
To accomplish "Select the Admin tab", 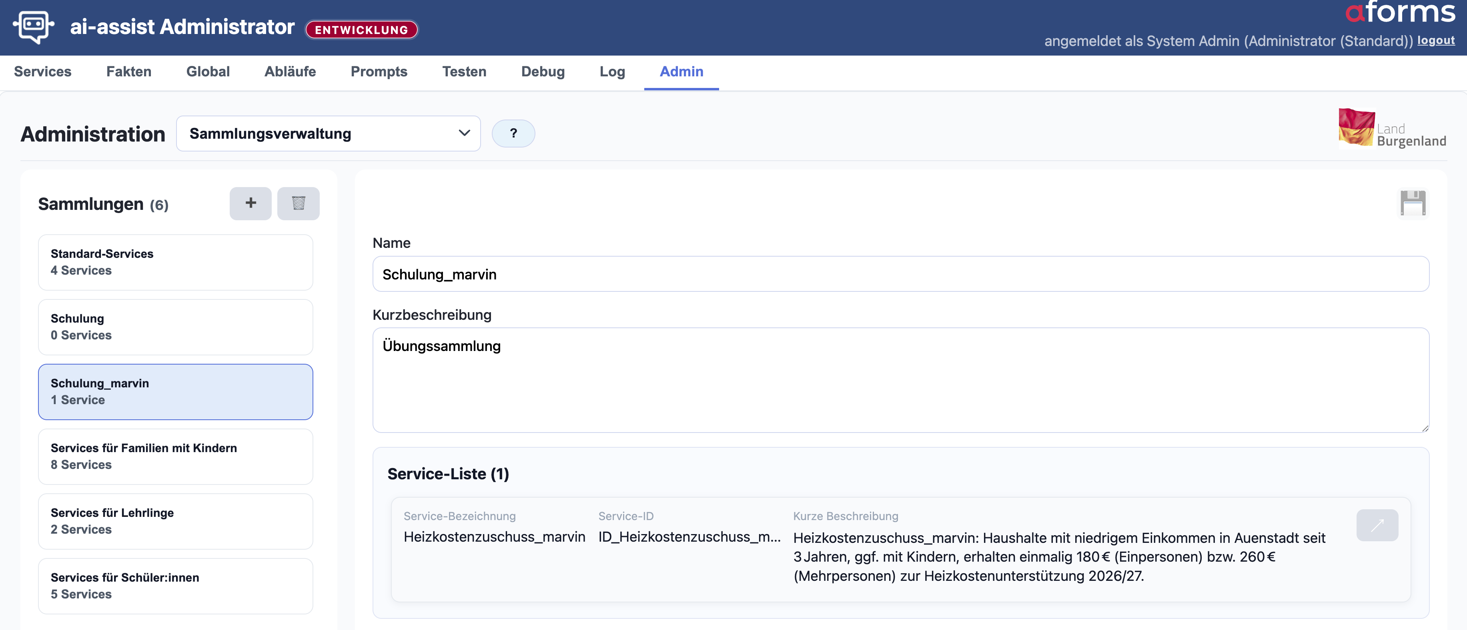I will [x=681, y=72].
